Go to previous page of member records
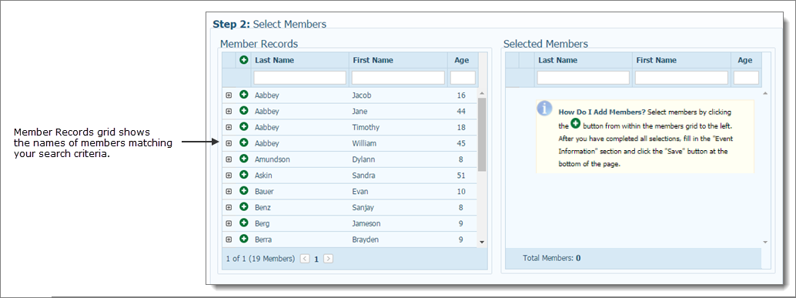796x298 pixels. tap(305, 259)
